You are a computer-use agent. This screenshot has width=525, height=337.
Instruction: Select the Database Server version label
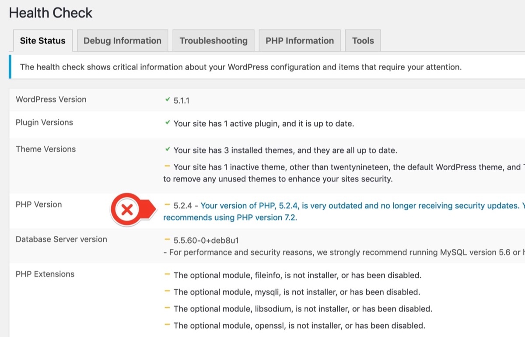point(61,239)
